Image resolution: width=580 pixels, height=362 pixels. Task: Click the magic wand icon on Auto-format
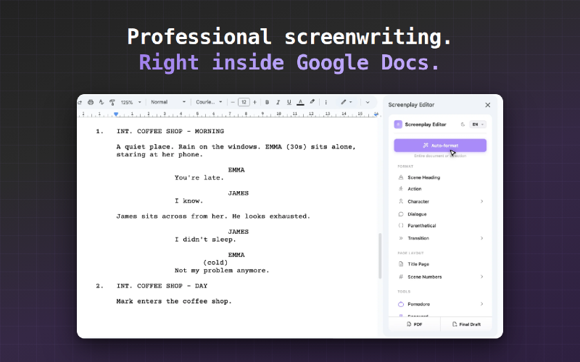(426, 146)
